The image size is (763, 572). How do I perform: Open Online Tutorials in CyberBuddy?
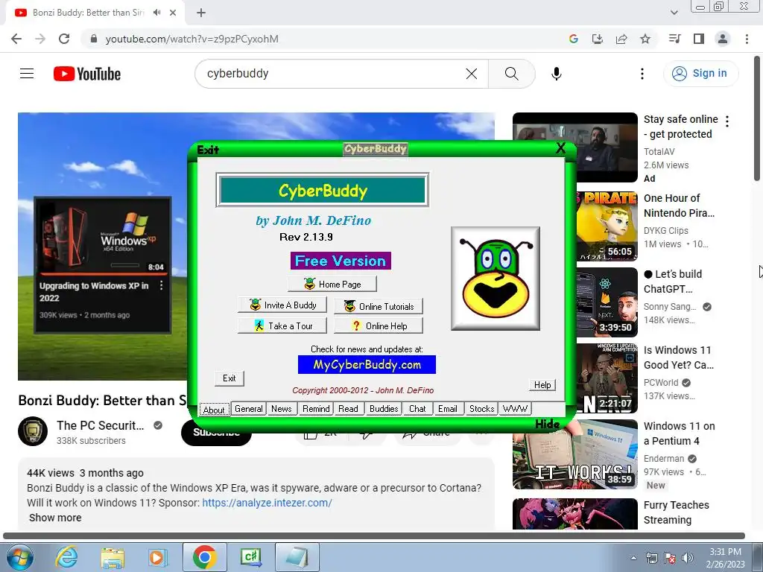(x=379, y=306)
